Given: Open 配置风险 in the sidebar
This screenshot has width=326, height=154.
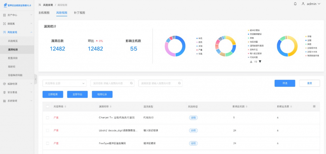Looking at the screenshot, I should [x=13, y=58].
